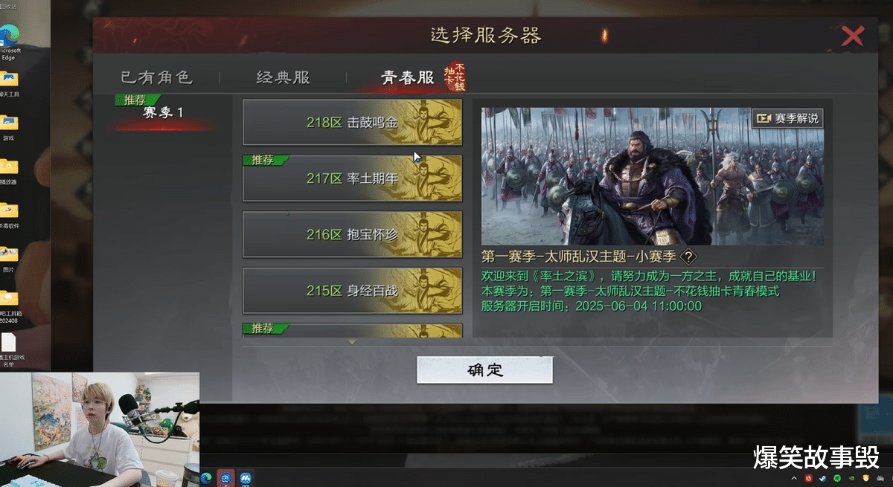Click the Steam icon in system tray

click(822, 477)
